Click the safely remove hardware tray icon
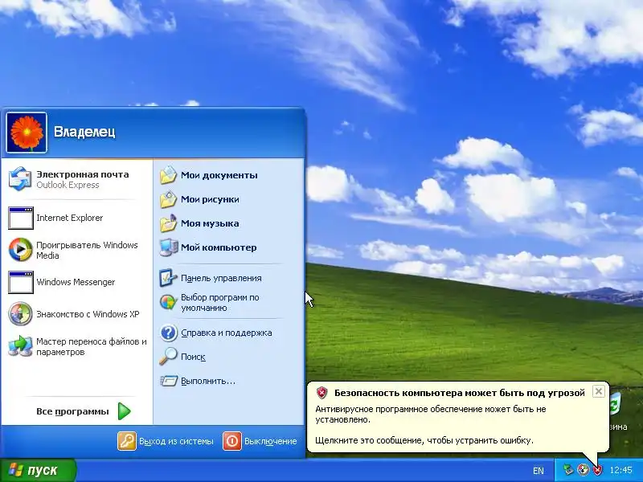643x482 pixels. point(568,470)
